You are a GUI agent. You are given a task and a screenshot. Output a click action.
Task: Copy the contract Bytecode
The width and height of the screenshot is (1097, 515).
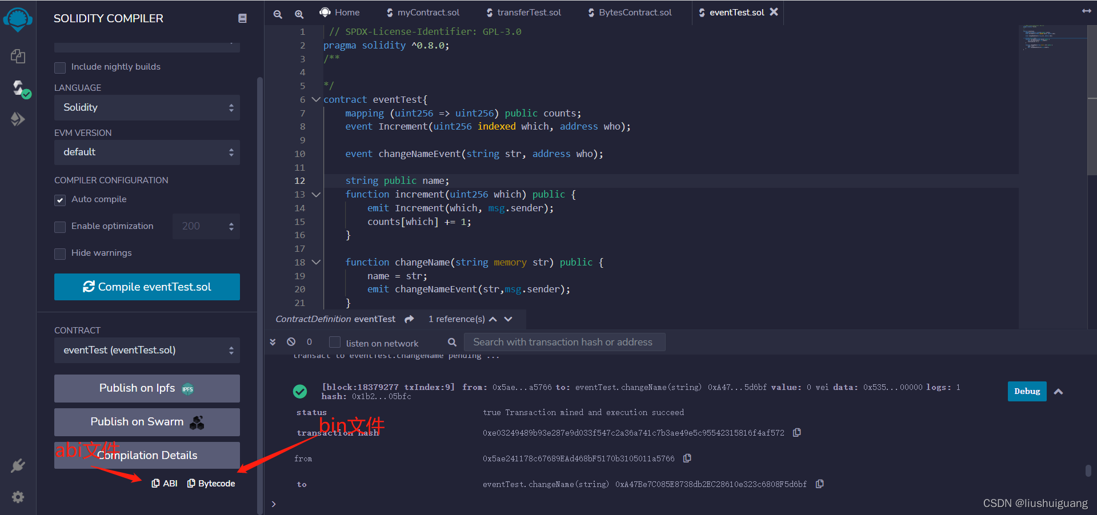point(211,484)
